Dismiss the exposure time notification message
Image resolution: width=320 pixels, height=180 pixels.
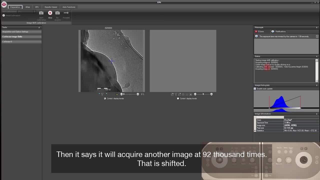click(x=317, y=36)
